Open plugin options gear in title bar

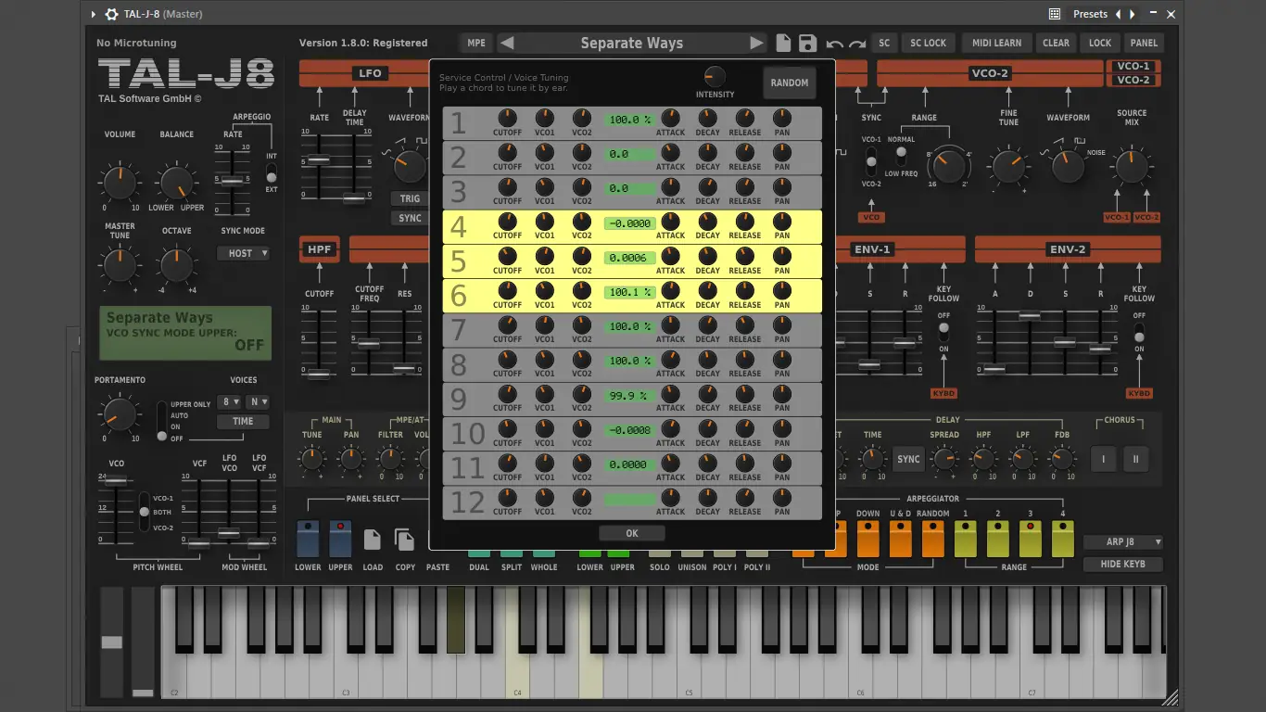click(x=112, y=14)
